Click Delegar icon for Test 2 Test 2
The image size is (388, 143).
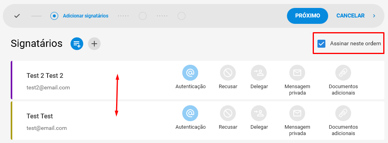click(259, 73)
